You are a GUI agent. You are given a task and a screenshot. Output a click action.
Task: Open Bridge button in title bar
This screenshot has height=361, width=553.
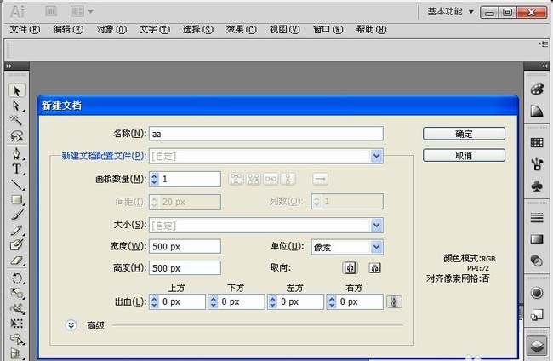[x=51, y=12]
